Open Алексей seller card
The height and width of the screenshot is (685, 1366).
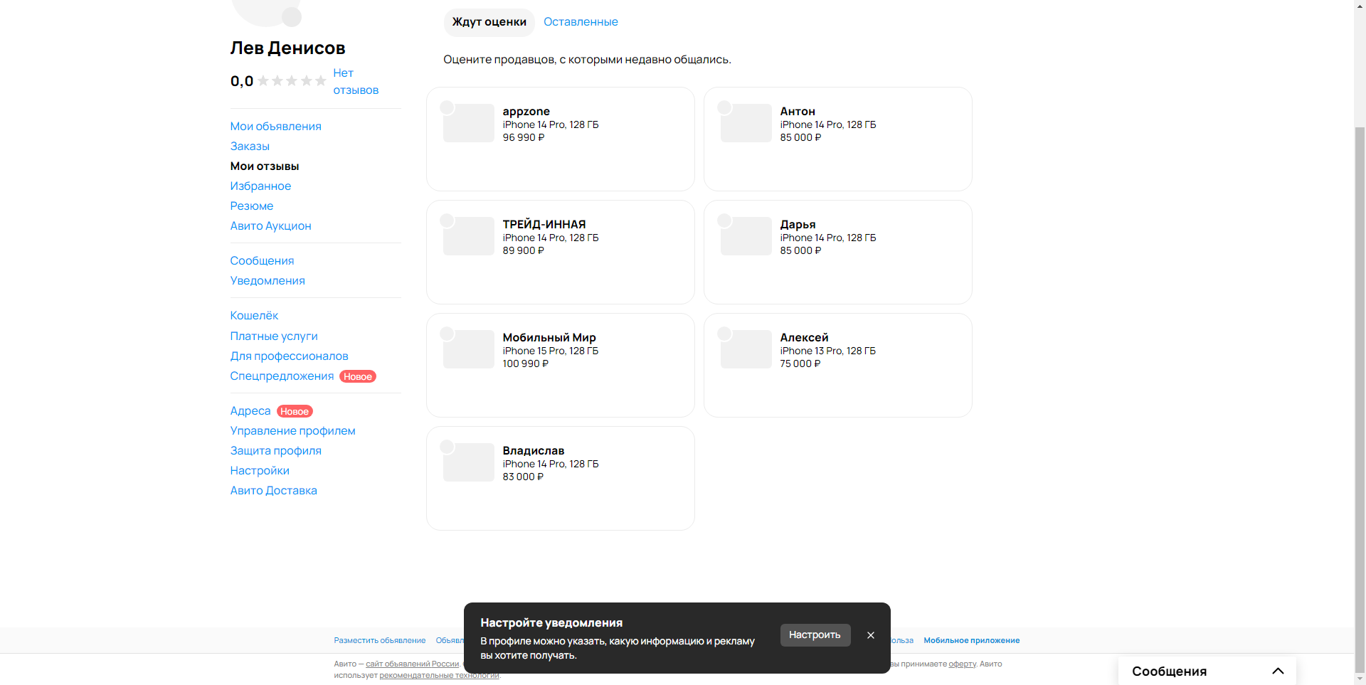click(x=837, y=365)
